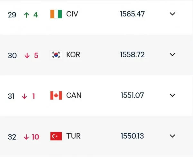
Task: Open the TUR team name
Action: pyautogui.click(x=73, y=136)
